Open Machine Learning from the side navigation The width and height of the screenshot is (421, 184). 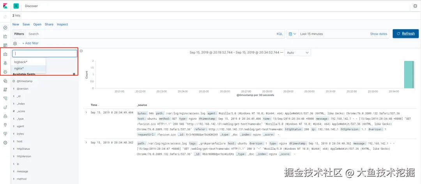coord(5,72)
